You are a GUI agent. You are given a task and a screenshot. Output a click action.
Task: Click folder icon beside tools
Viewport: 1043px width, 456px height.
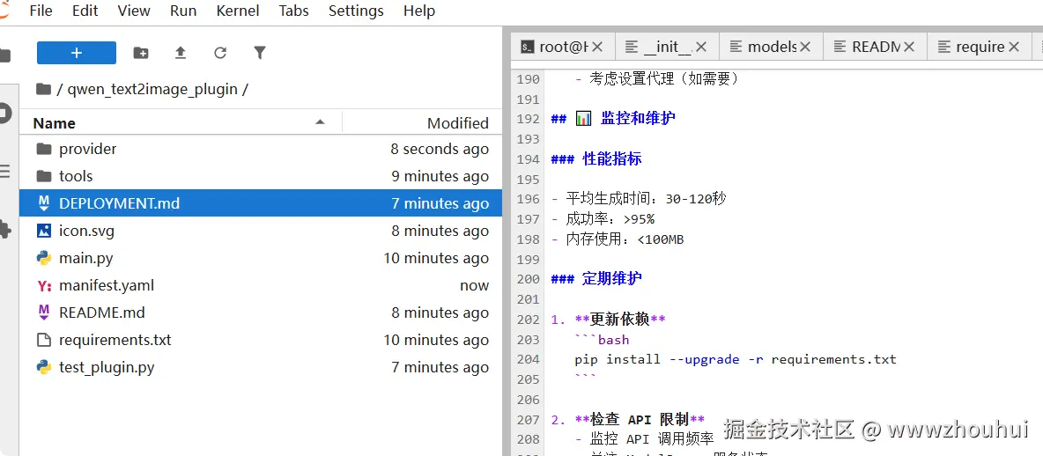44,176
